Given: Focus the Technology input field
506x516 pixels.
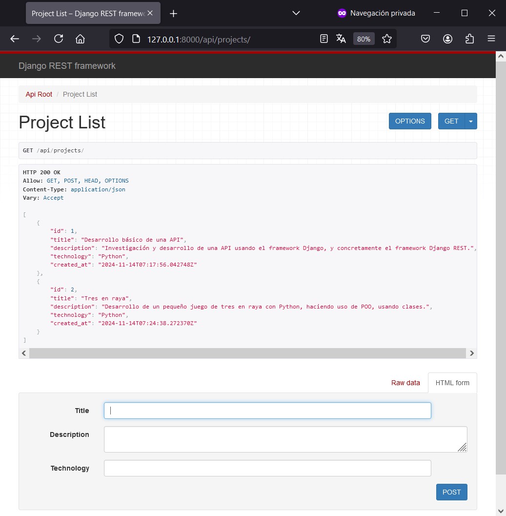Looking at the screenshot, I should pyautogui.click(x=267, y=468).
